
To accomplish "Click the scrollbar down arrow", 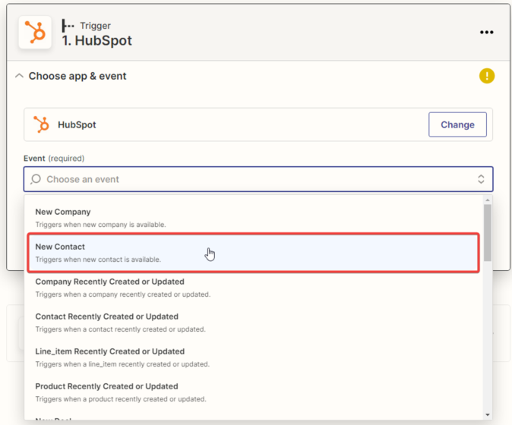I will click(488, 415).
